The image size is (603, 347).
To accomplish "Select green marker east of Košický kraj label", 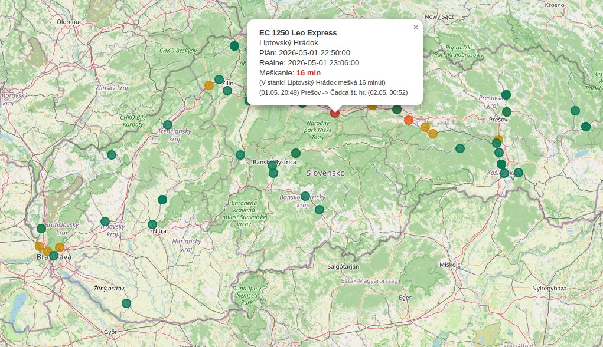I will tap(519, 173).
